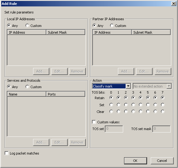Focus the TOS set mask field
This screenshot has width=178, height=168.
click(x=161, y=129)
